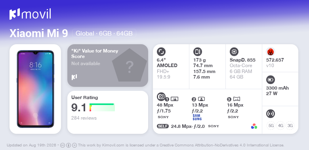Screen dimensions: 309x150
Task: Click the user rating distribution bar
Action: (102, 107)
